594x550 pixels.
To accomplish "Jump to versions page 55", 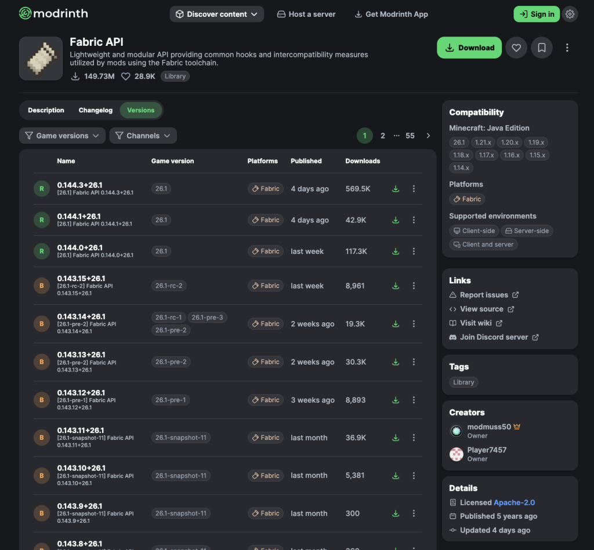I will coord(410,136).
